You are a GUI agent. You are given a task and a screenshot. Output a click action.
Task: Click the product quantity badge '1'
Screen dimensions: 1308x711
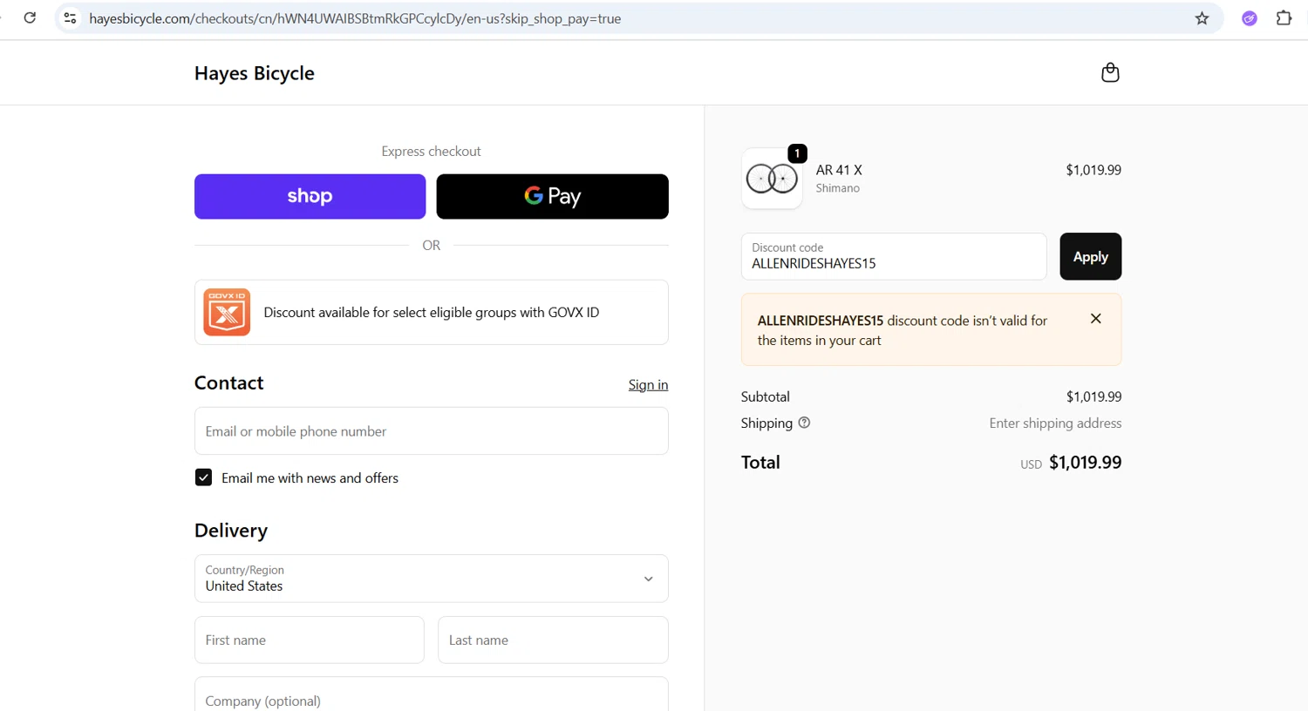(797, 153)
